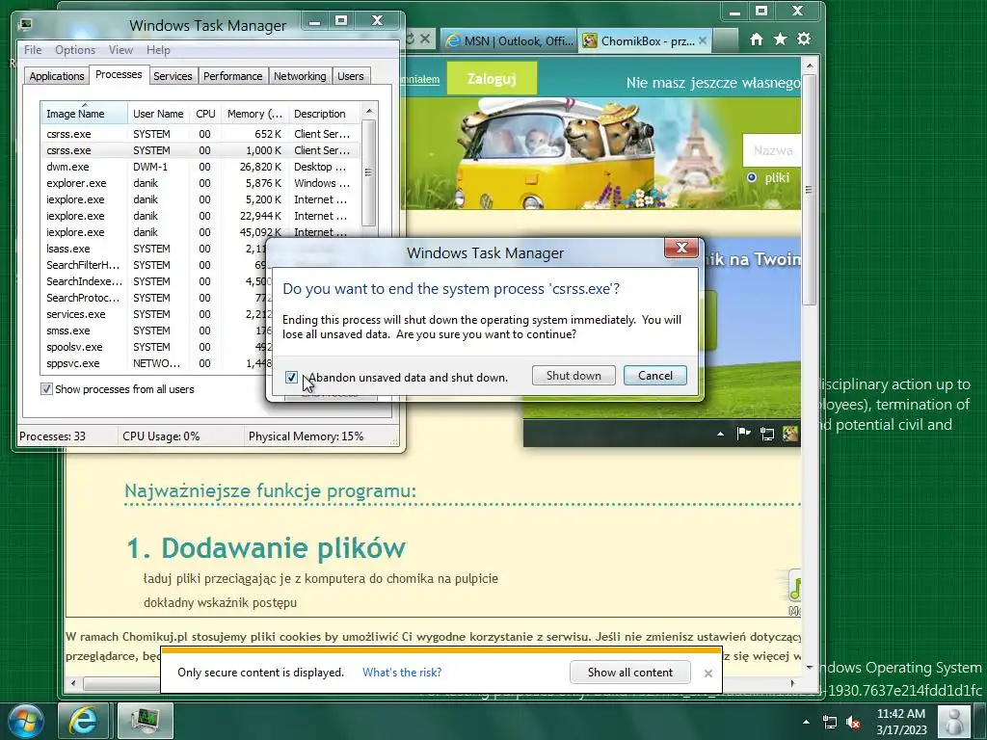This screenshot has width=987, height=740.
Task: Click the network tray icon
Action: pyautogui.click(x=830, y=722)
